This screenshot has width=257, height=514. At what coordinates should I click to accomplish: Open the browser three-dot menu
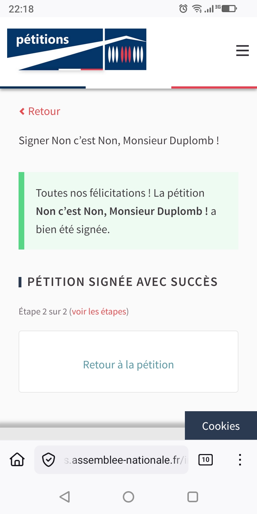[x=240, y=460]
